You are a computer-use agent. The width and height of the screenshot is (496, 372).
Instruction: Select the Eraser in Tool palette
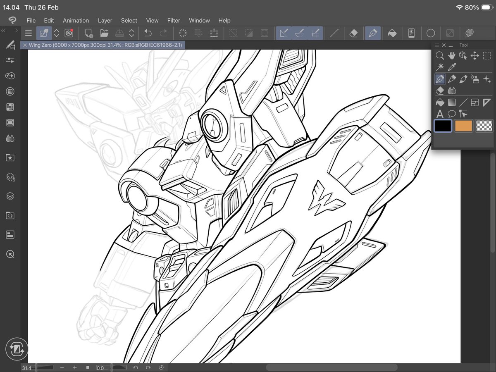(440, 90)
